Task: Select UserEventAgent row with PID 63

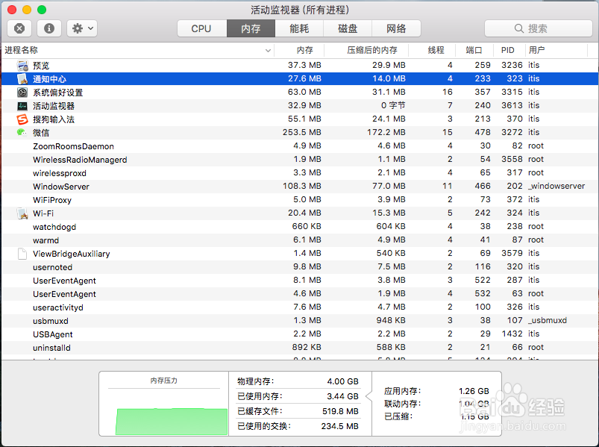Action: (x=300, y=293)
